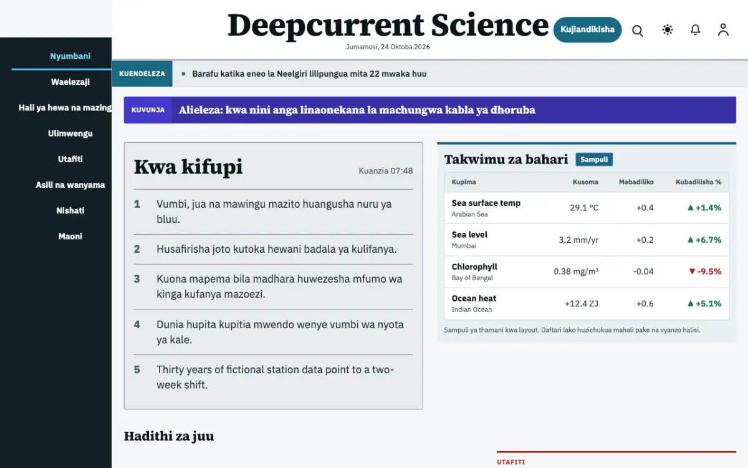Open brief item 5 Thirty years of fictional station
This screenshot has width=748, height=468.
coord(274,377)
